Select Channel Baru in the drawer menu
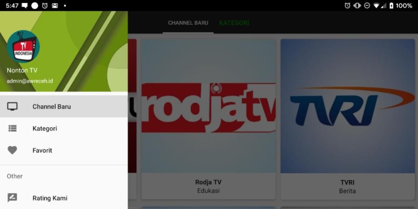 [51, 106]
